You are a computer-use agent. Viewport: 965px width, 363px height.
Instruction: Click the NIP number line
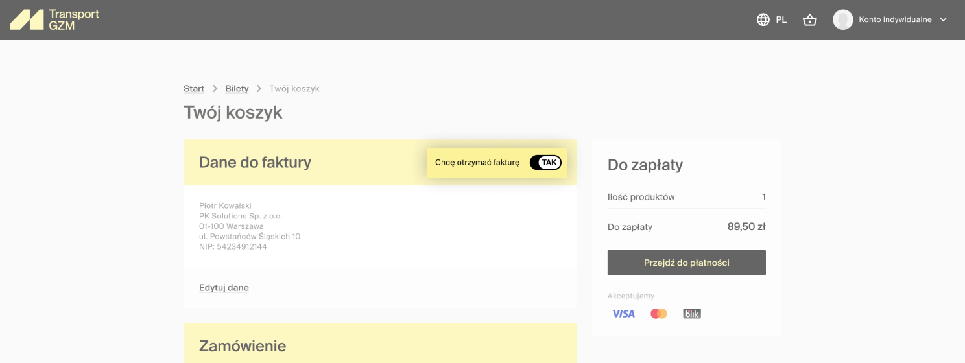point(233,246)
